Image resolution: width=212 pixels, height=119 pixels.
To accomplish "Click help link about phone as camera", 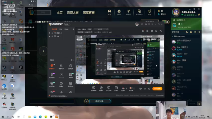I will pos(59,96).
